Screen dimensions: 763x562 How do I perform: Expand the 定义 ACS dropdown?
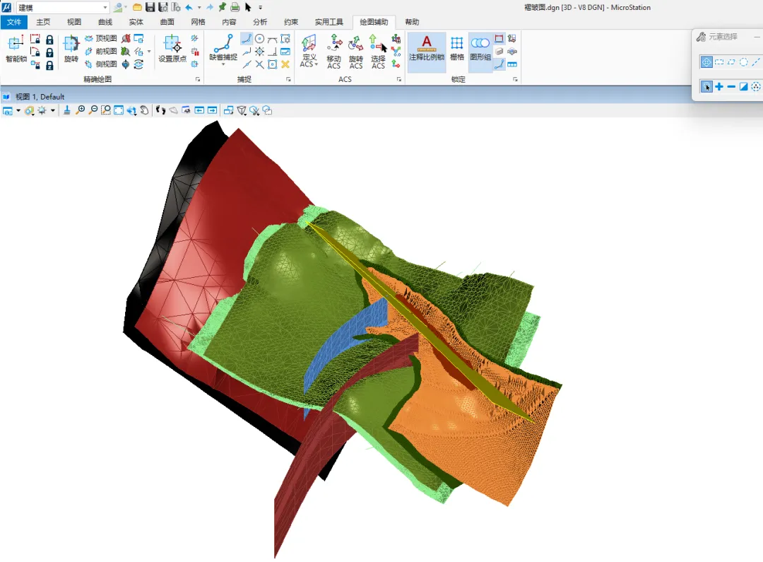[317, 64]
